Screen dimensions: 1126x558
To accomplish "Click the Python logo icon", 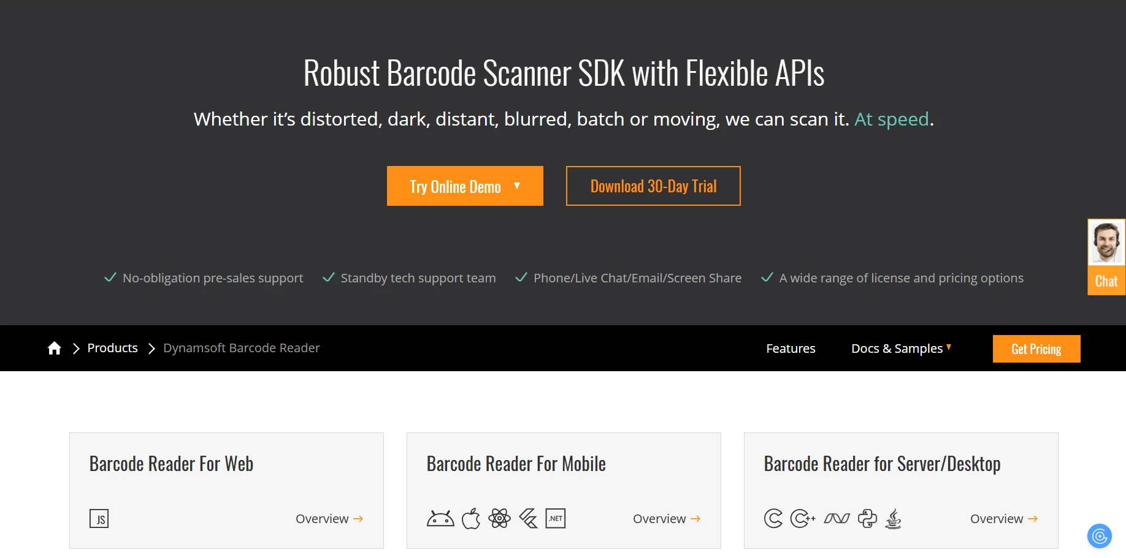I will tap(867, 519).
